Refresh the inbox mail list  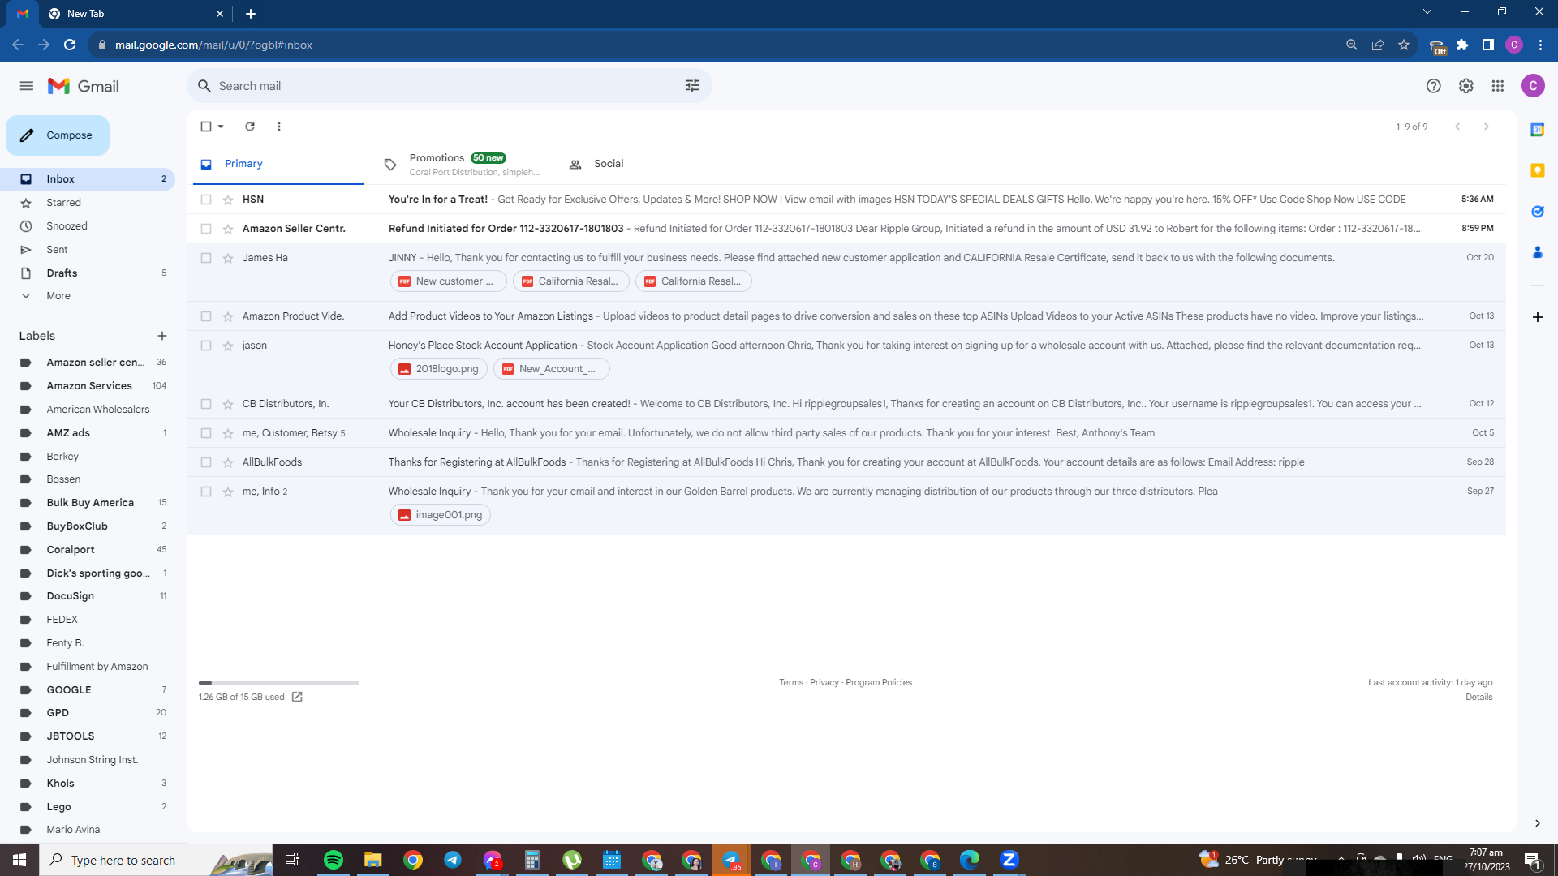tap(250, 127)
